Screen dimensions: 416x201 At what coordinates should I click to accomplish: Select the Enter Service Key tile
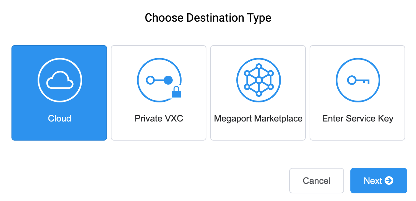[x=357, y=93]
